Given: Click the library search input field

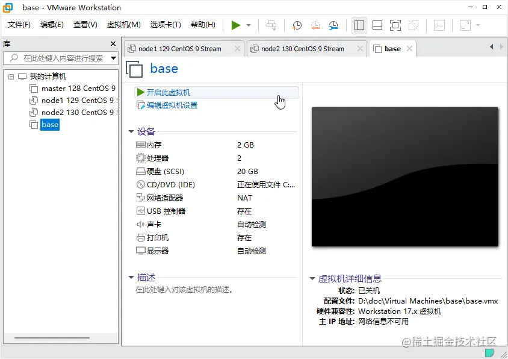Looking at the screenshot, I should (x=60, y=58).
